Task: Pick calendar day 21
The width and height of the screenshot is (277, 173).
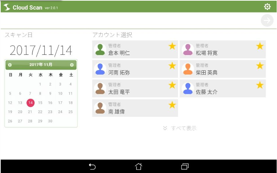Action: tap(30, 112)
